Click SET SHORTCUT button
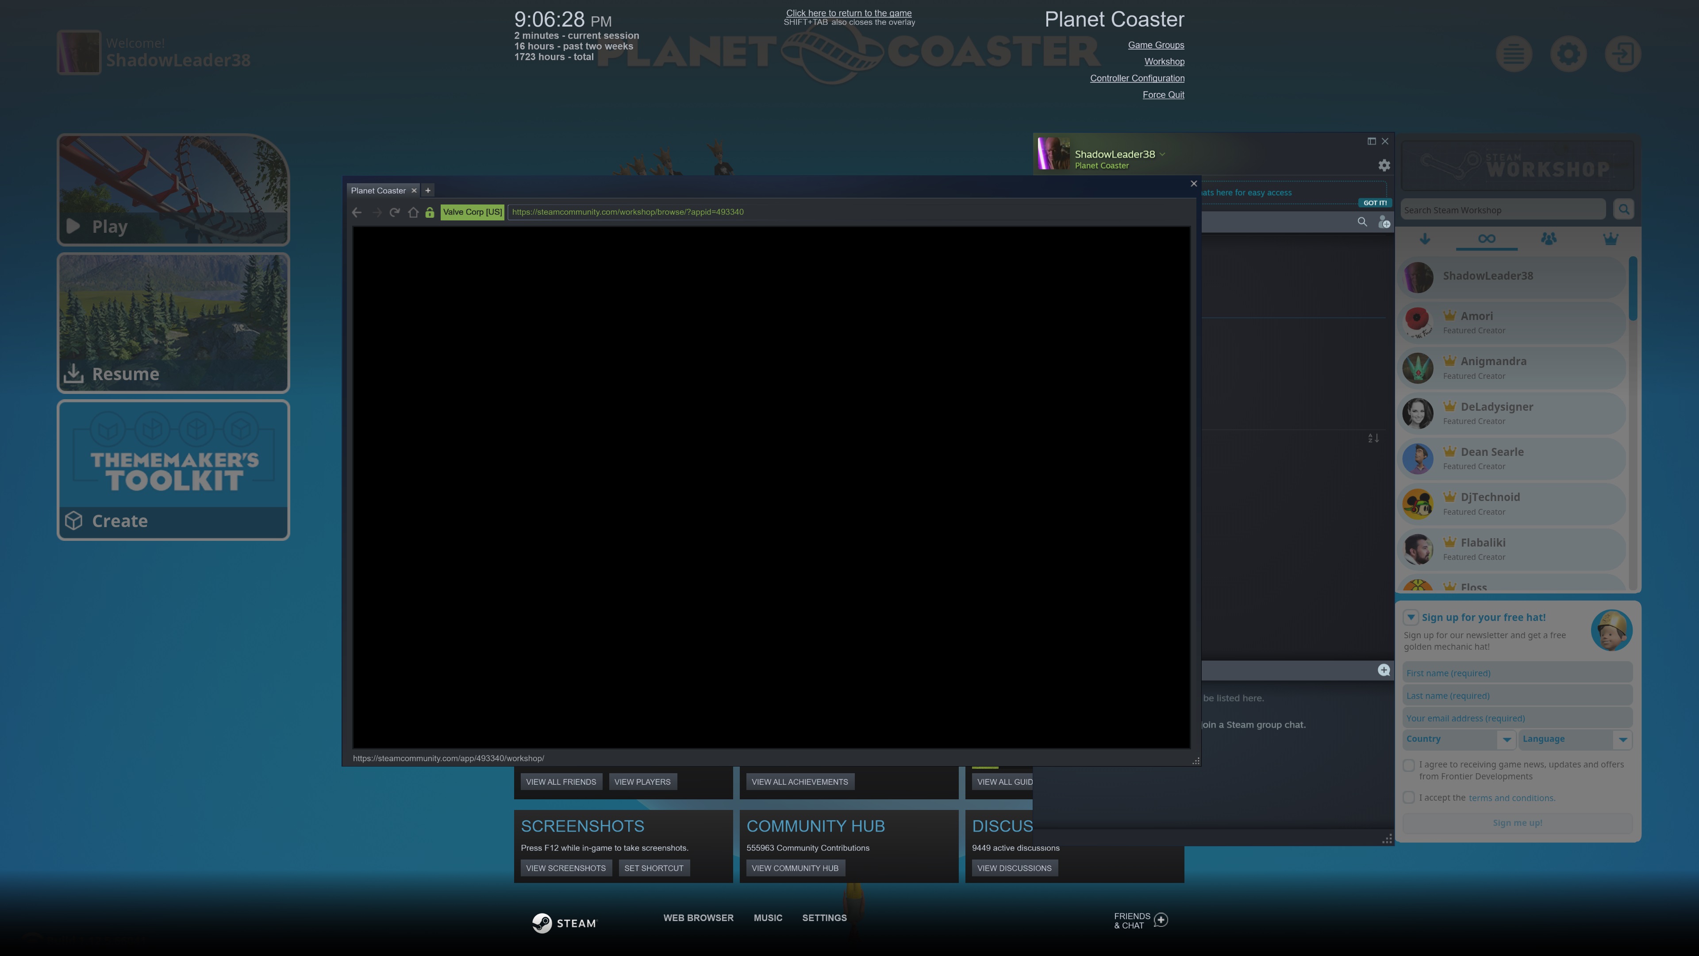 click(653, 869)
